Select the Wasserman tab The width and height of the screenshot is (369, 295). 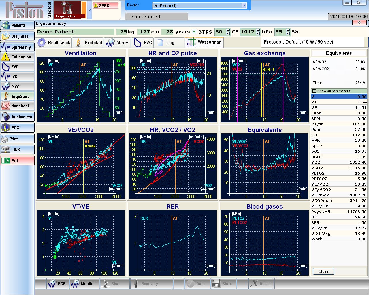pyautogui.click(x=204, y=42)
